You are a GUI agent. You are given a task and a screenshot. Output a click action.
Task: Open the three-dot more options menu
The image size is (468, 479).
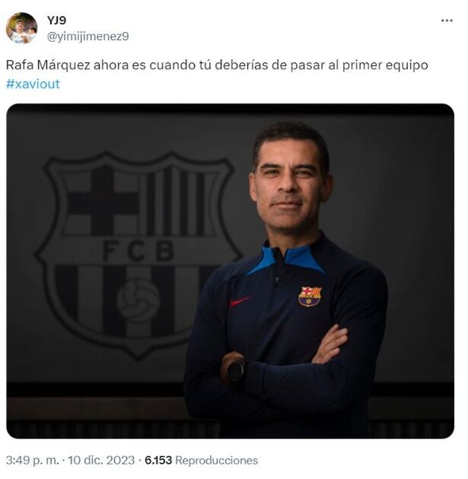coord(447,21)
